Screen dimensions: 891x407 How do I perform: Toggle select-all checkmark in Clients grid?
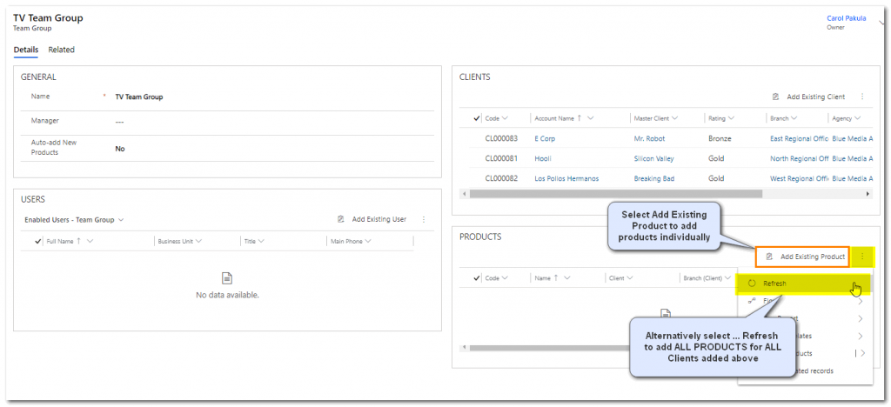click(476, 118)
